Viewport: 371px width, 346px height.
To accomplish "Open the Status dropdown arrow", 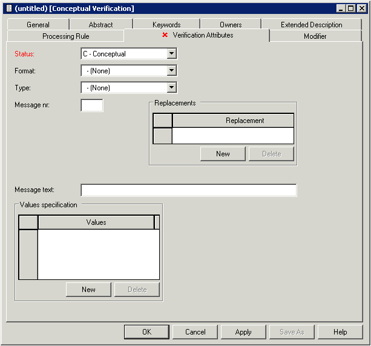I will [x=172, y=54].
